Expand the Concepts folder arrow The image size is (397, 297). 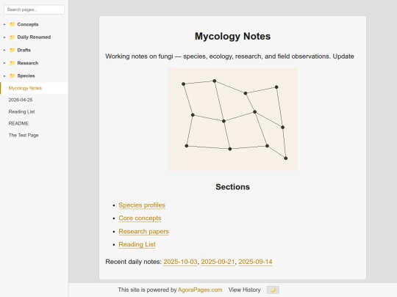point(4,24)
